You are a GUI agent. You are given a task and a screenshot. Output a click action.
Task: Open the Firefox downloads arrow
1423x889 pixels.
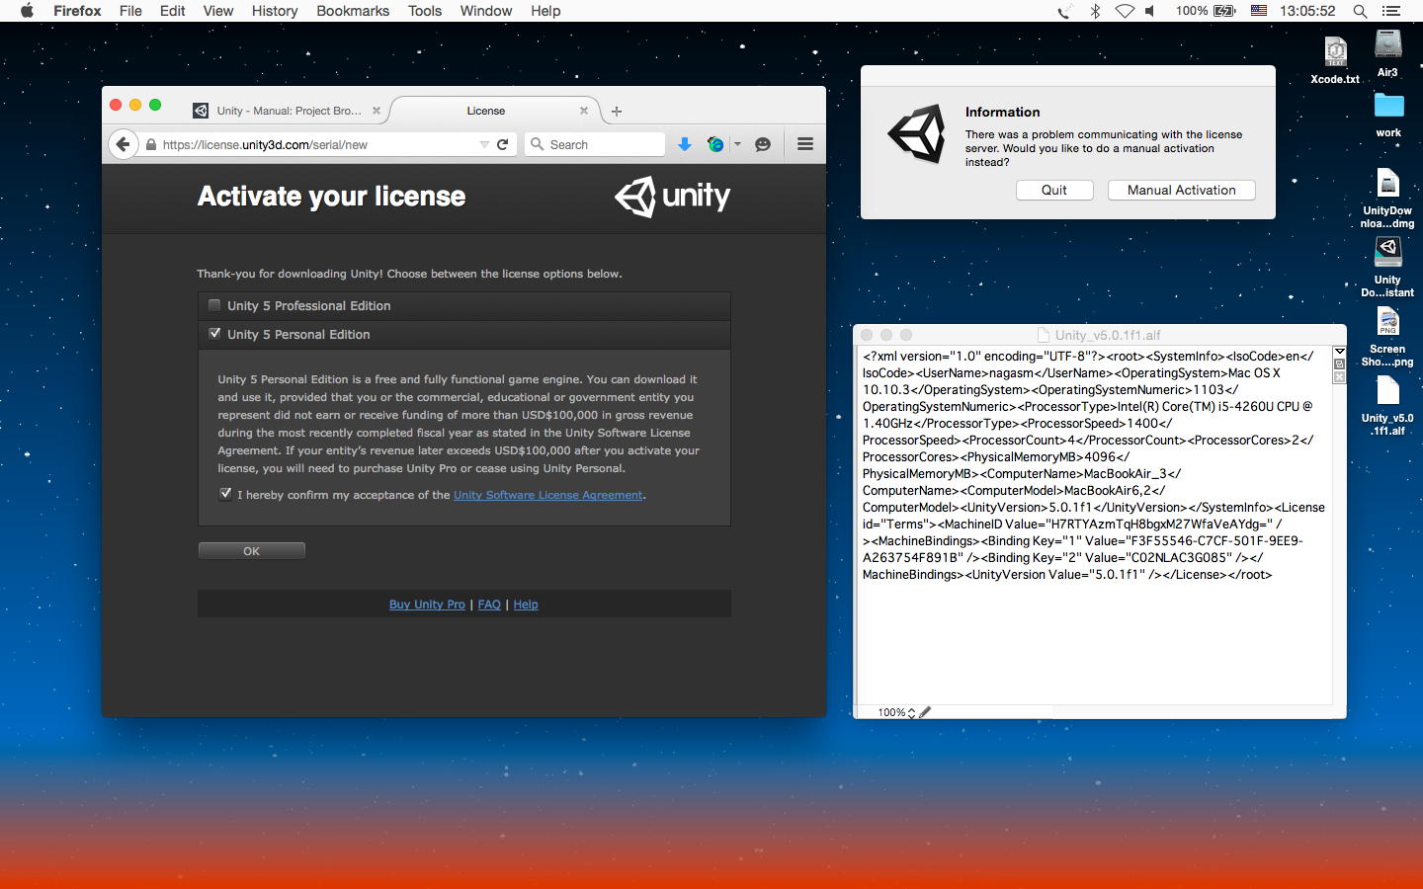pyautogui.click(x=684, y=144)
